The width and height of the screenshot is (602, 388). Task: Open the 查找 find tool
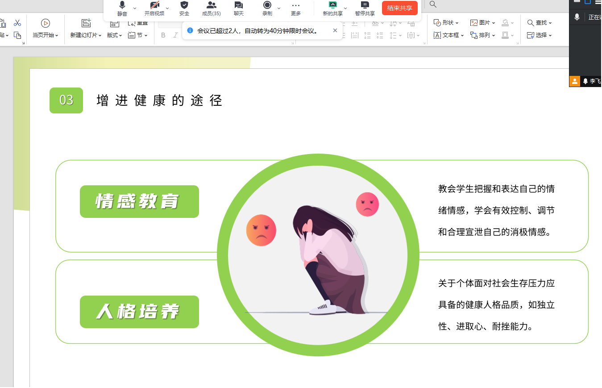(539, 23)
